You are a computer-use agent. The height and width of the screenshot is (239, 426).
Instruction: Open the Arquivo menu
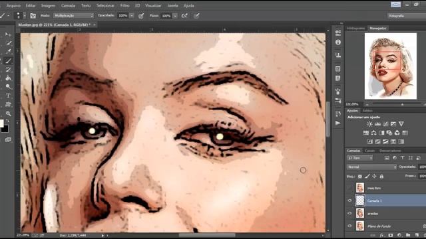pos(13,5)
